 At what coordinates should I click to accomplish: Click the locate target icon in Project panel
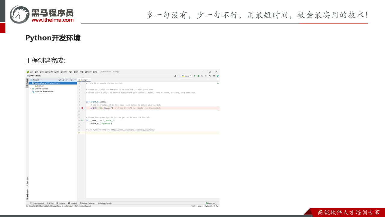pyautogui.click(x=60, y=80)
